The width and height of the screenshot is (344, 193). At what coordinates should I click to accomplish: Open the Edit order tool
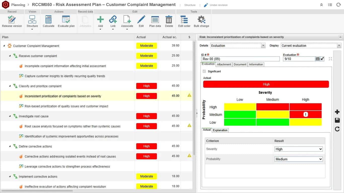click(x=184, y=20)
